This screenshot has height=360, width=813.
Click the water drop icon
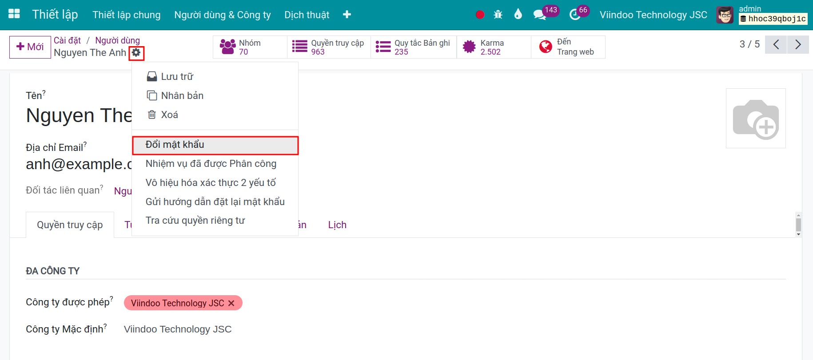pyautogui.click(x=518, y=14)
